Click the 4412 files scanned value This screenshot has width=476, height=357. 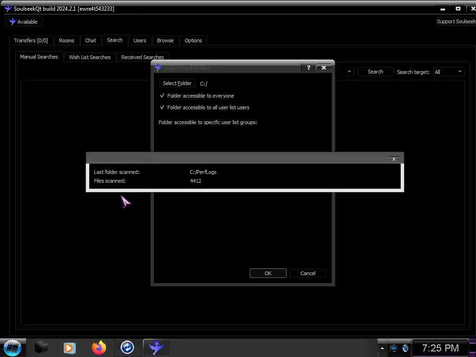pos(196,181)
